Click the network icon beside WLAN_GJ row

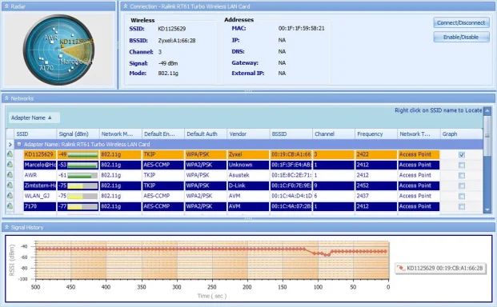point(10,196)
